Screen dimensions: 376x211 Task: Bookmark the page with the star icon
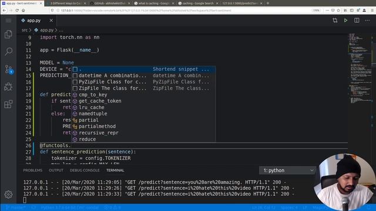(x=338, y=11)
